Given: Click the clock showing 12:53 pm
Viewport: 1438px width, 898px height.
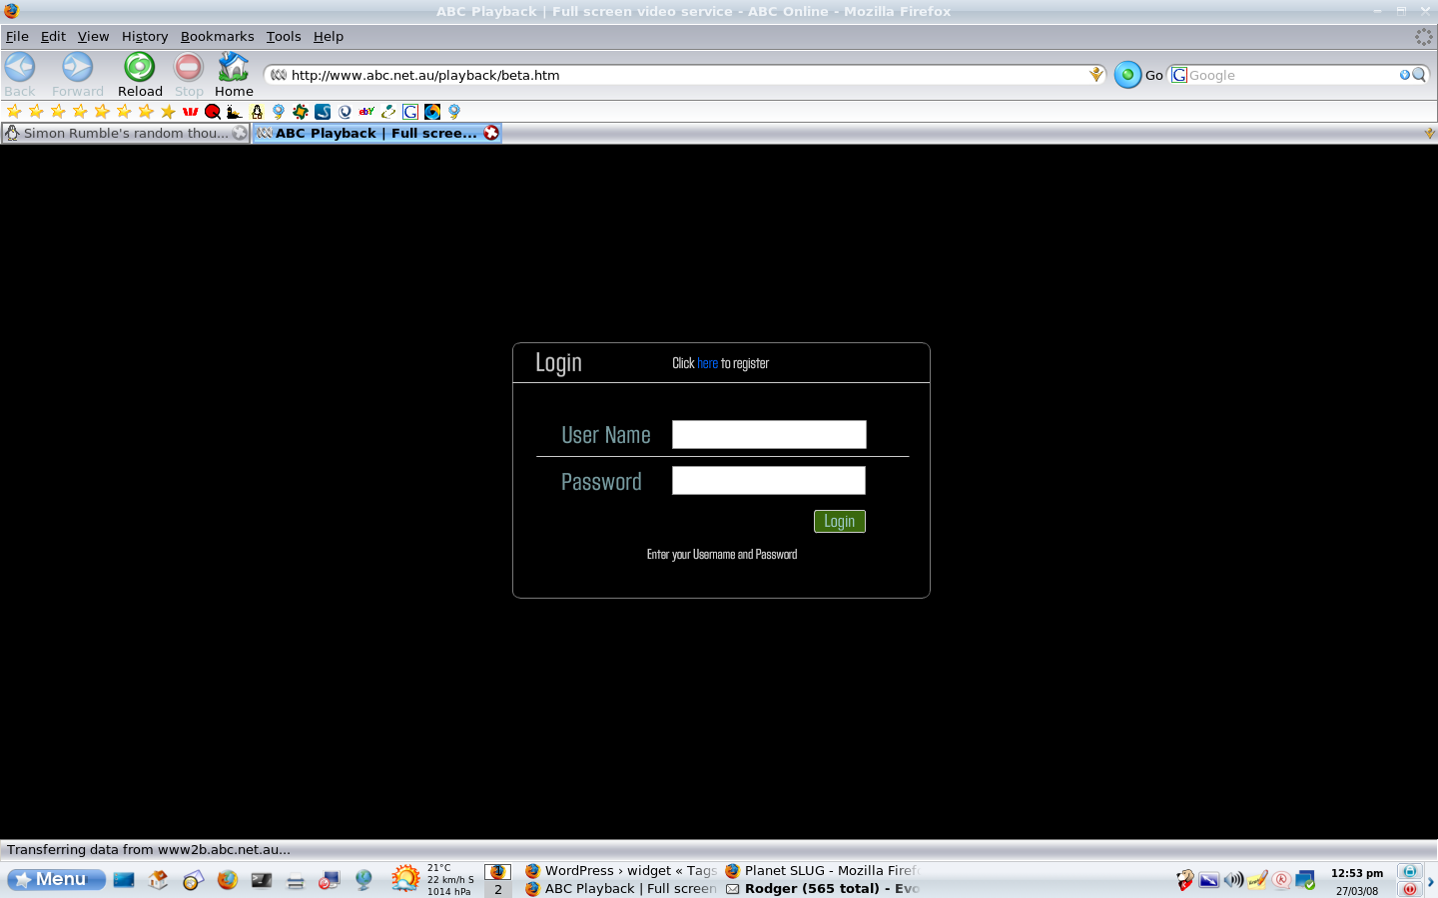Looking at the screenshot, I should point(1357,873).
